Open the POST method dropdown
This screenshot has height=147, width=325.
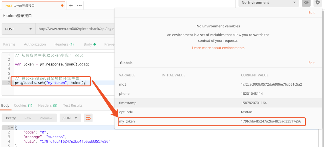point(18,29)
